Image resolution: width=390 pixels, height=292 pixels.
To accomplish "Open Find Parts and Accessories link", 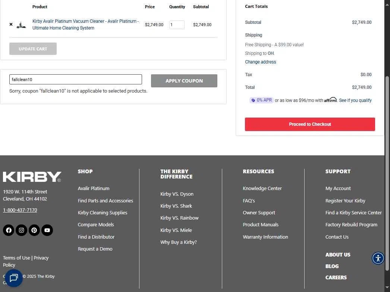I will pyautogui.click(x=106, y=201).
